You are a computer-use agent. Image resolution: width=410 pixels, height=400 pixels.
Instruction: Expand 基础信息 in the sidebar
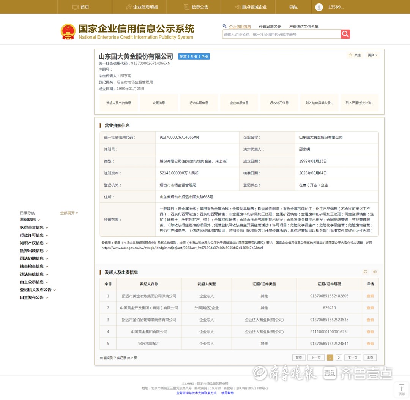click(x=30, y=220)
